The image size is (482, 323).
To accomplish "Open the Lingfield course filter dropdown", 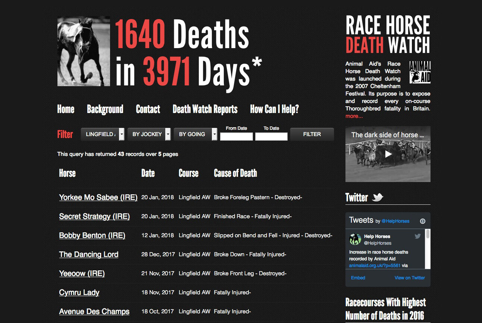I will tap(103, 134).
